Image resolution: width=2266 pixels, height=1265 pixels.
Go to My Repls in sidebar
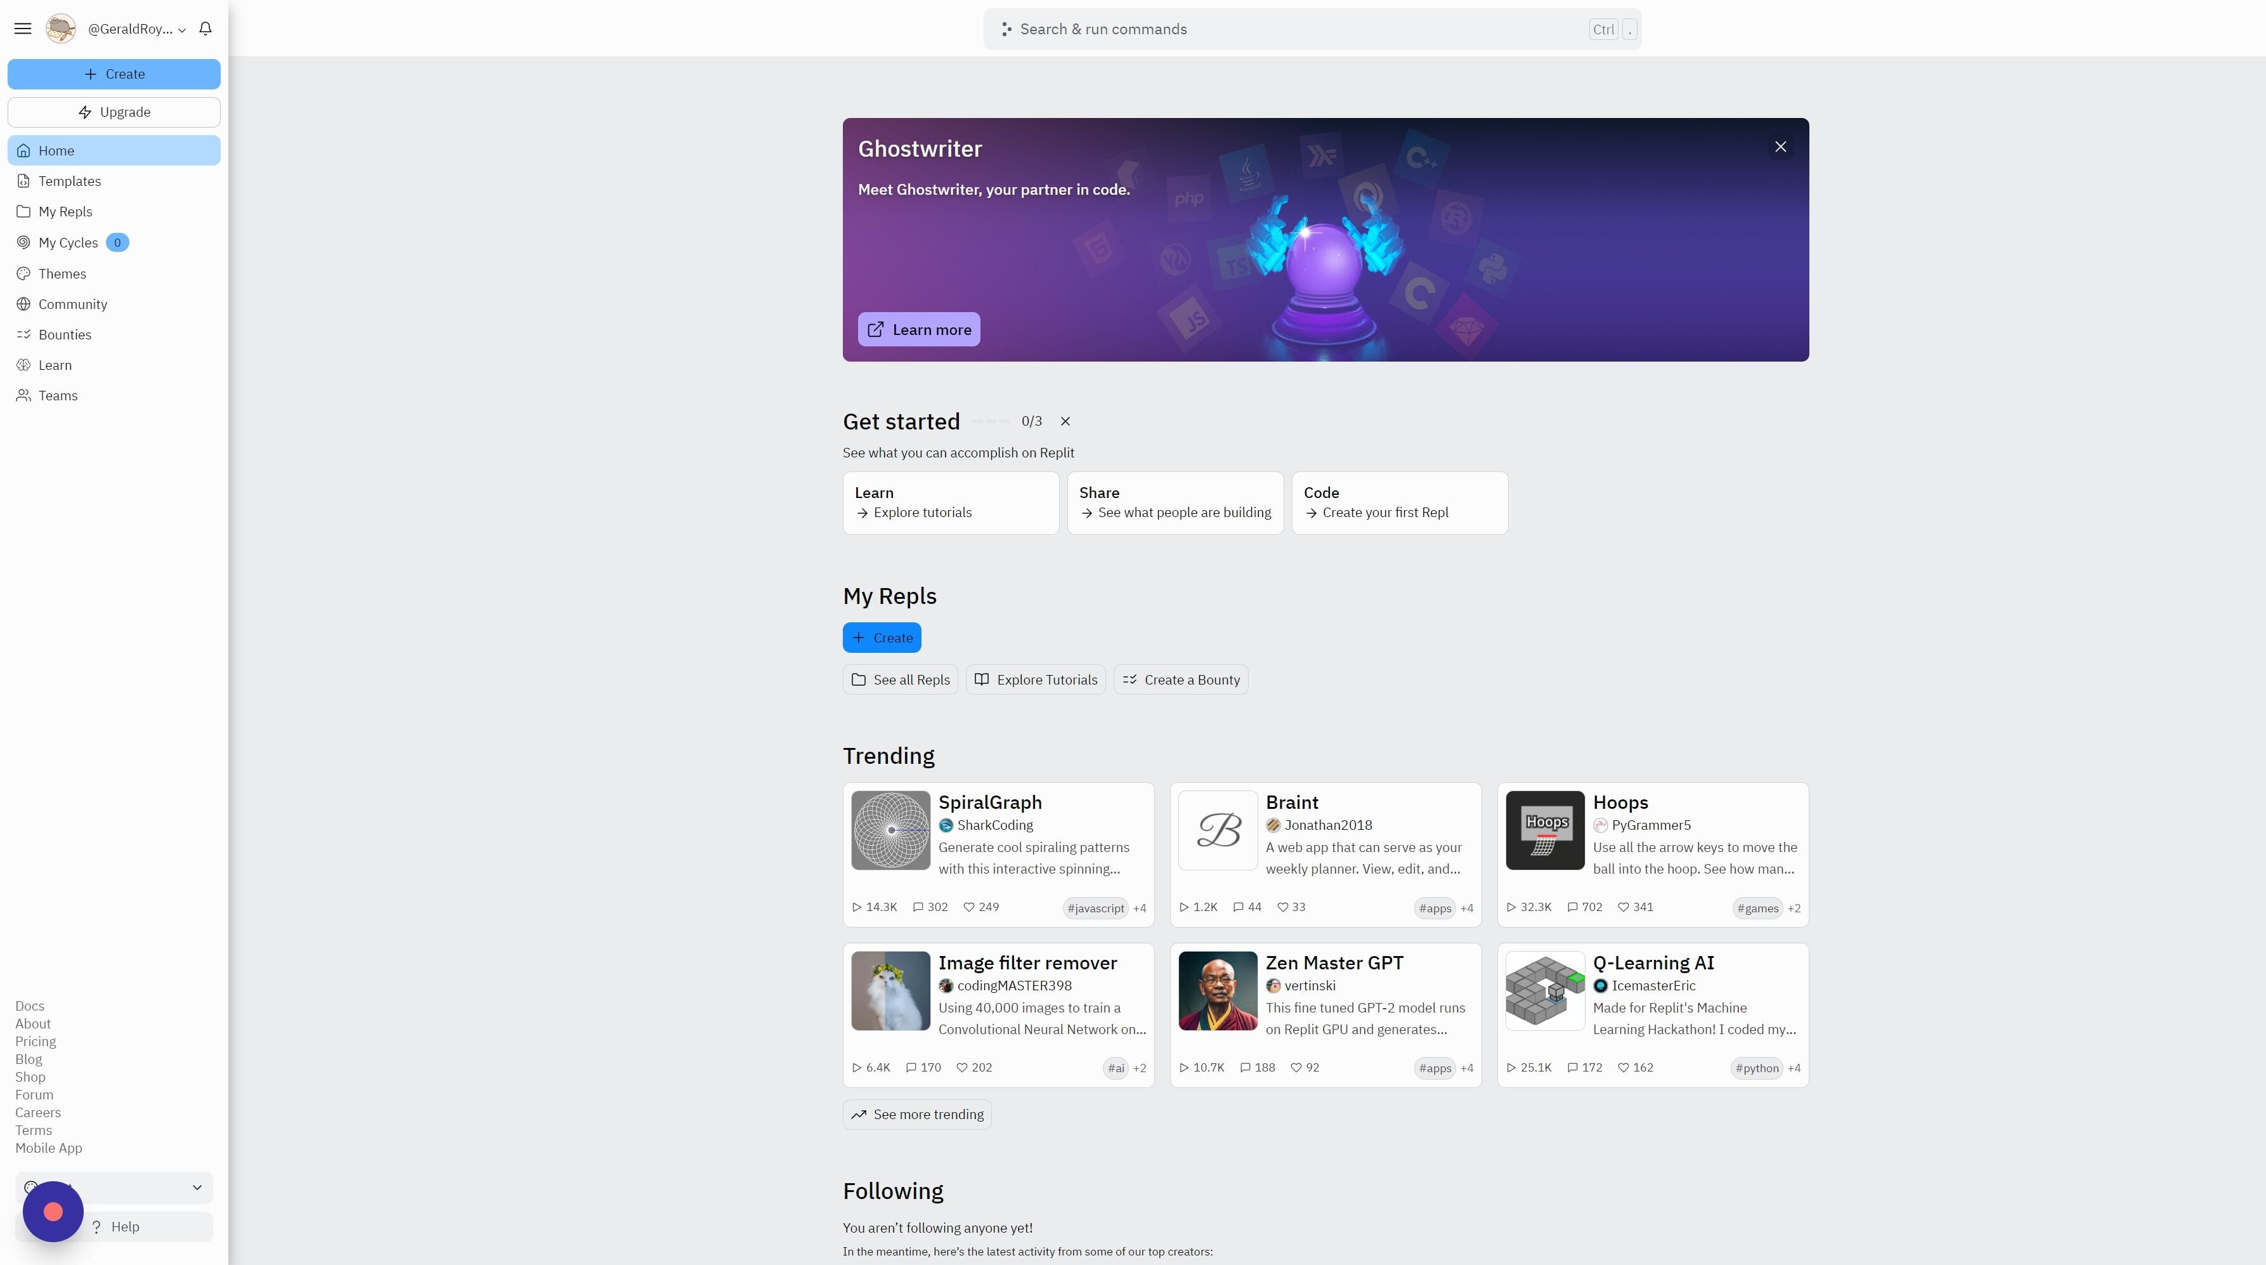tap(65, 212)
